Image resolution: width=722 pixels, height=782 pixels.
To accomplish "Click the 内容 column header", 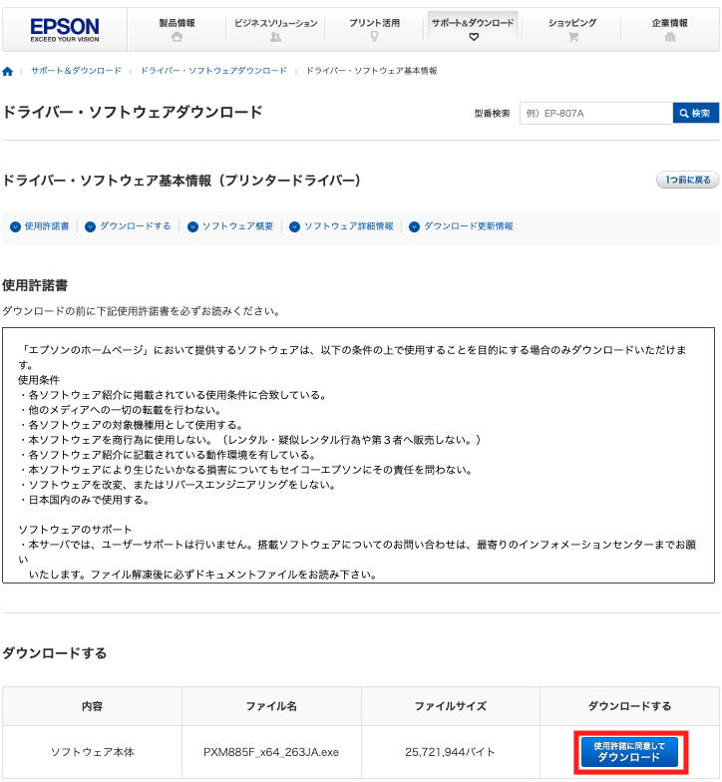I will [x=92, y=706].
